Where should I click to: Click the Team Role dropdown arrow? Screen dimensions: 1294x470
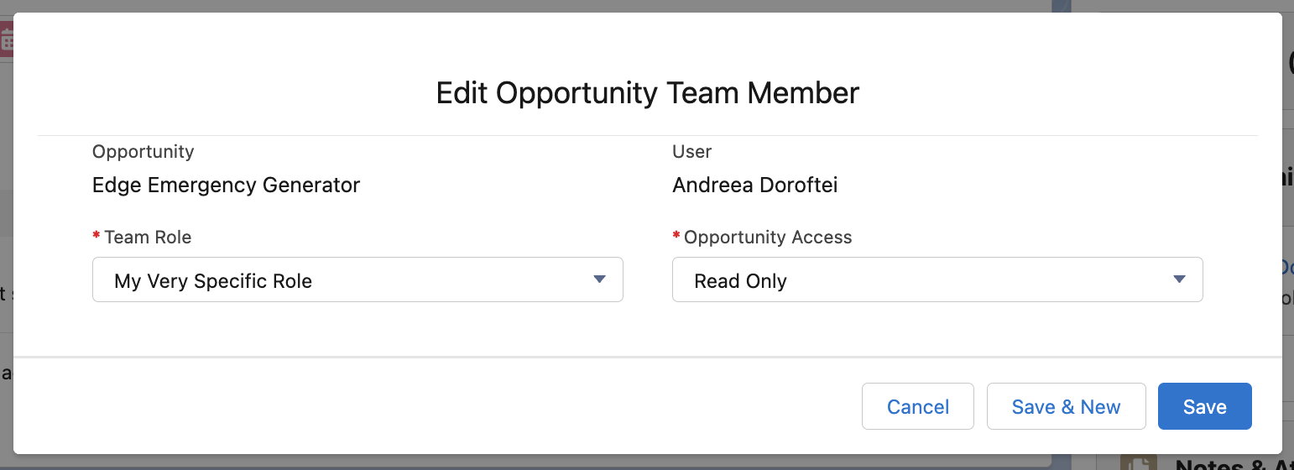click(x=599, y=279)
